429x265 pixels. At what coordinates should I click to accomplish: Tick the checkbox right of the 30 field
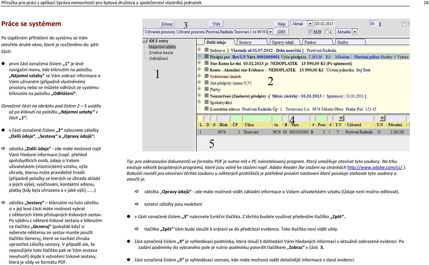[x=404, y=24]
